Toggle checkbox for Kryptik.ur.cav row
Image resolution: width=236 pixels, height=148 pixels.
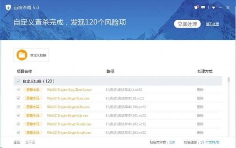click(18, 98)
